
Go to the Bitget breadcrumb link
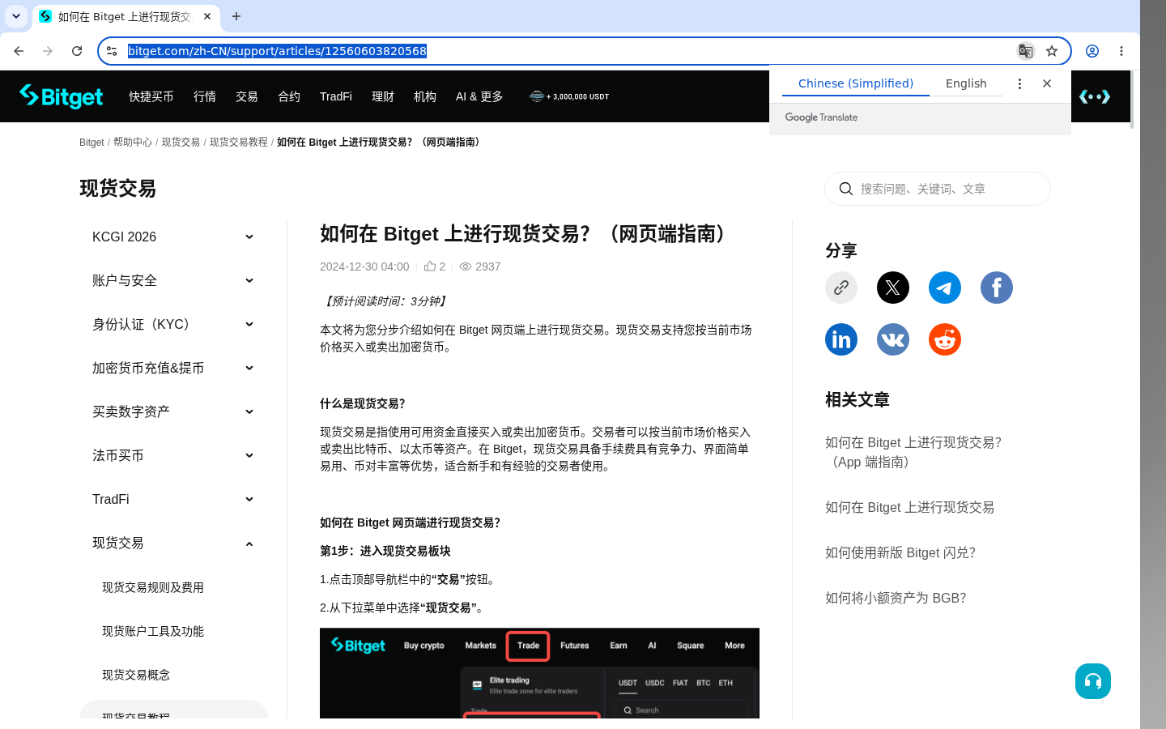pos(91,142)
